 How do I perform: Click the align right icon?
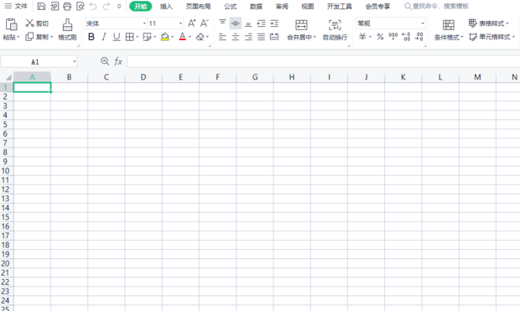[x=248, y=37]
